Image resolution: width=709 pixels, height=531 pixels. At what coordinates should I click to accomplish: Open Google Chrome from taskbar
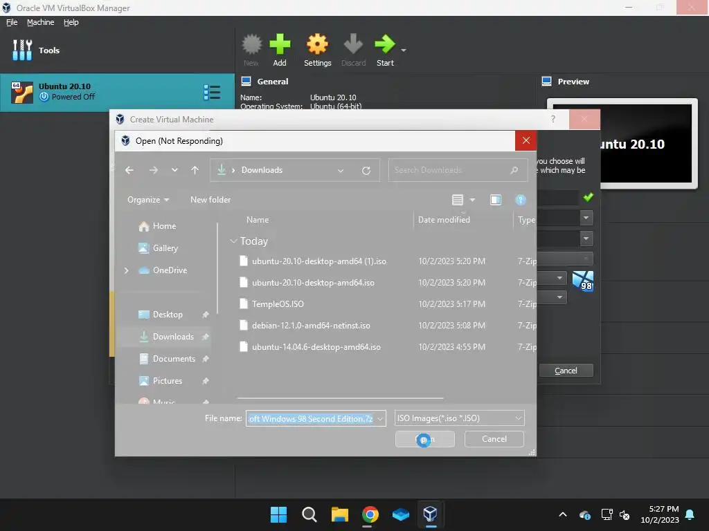pos(370,514)
